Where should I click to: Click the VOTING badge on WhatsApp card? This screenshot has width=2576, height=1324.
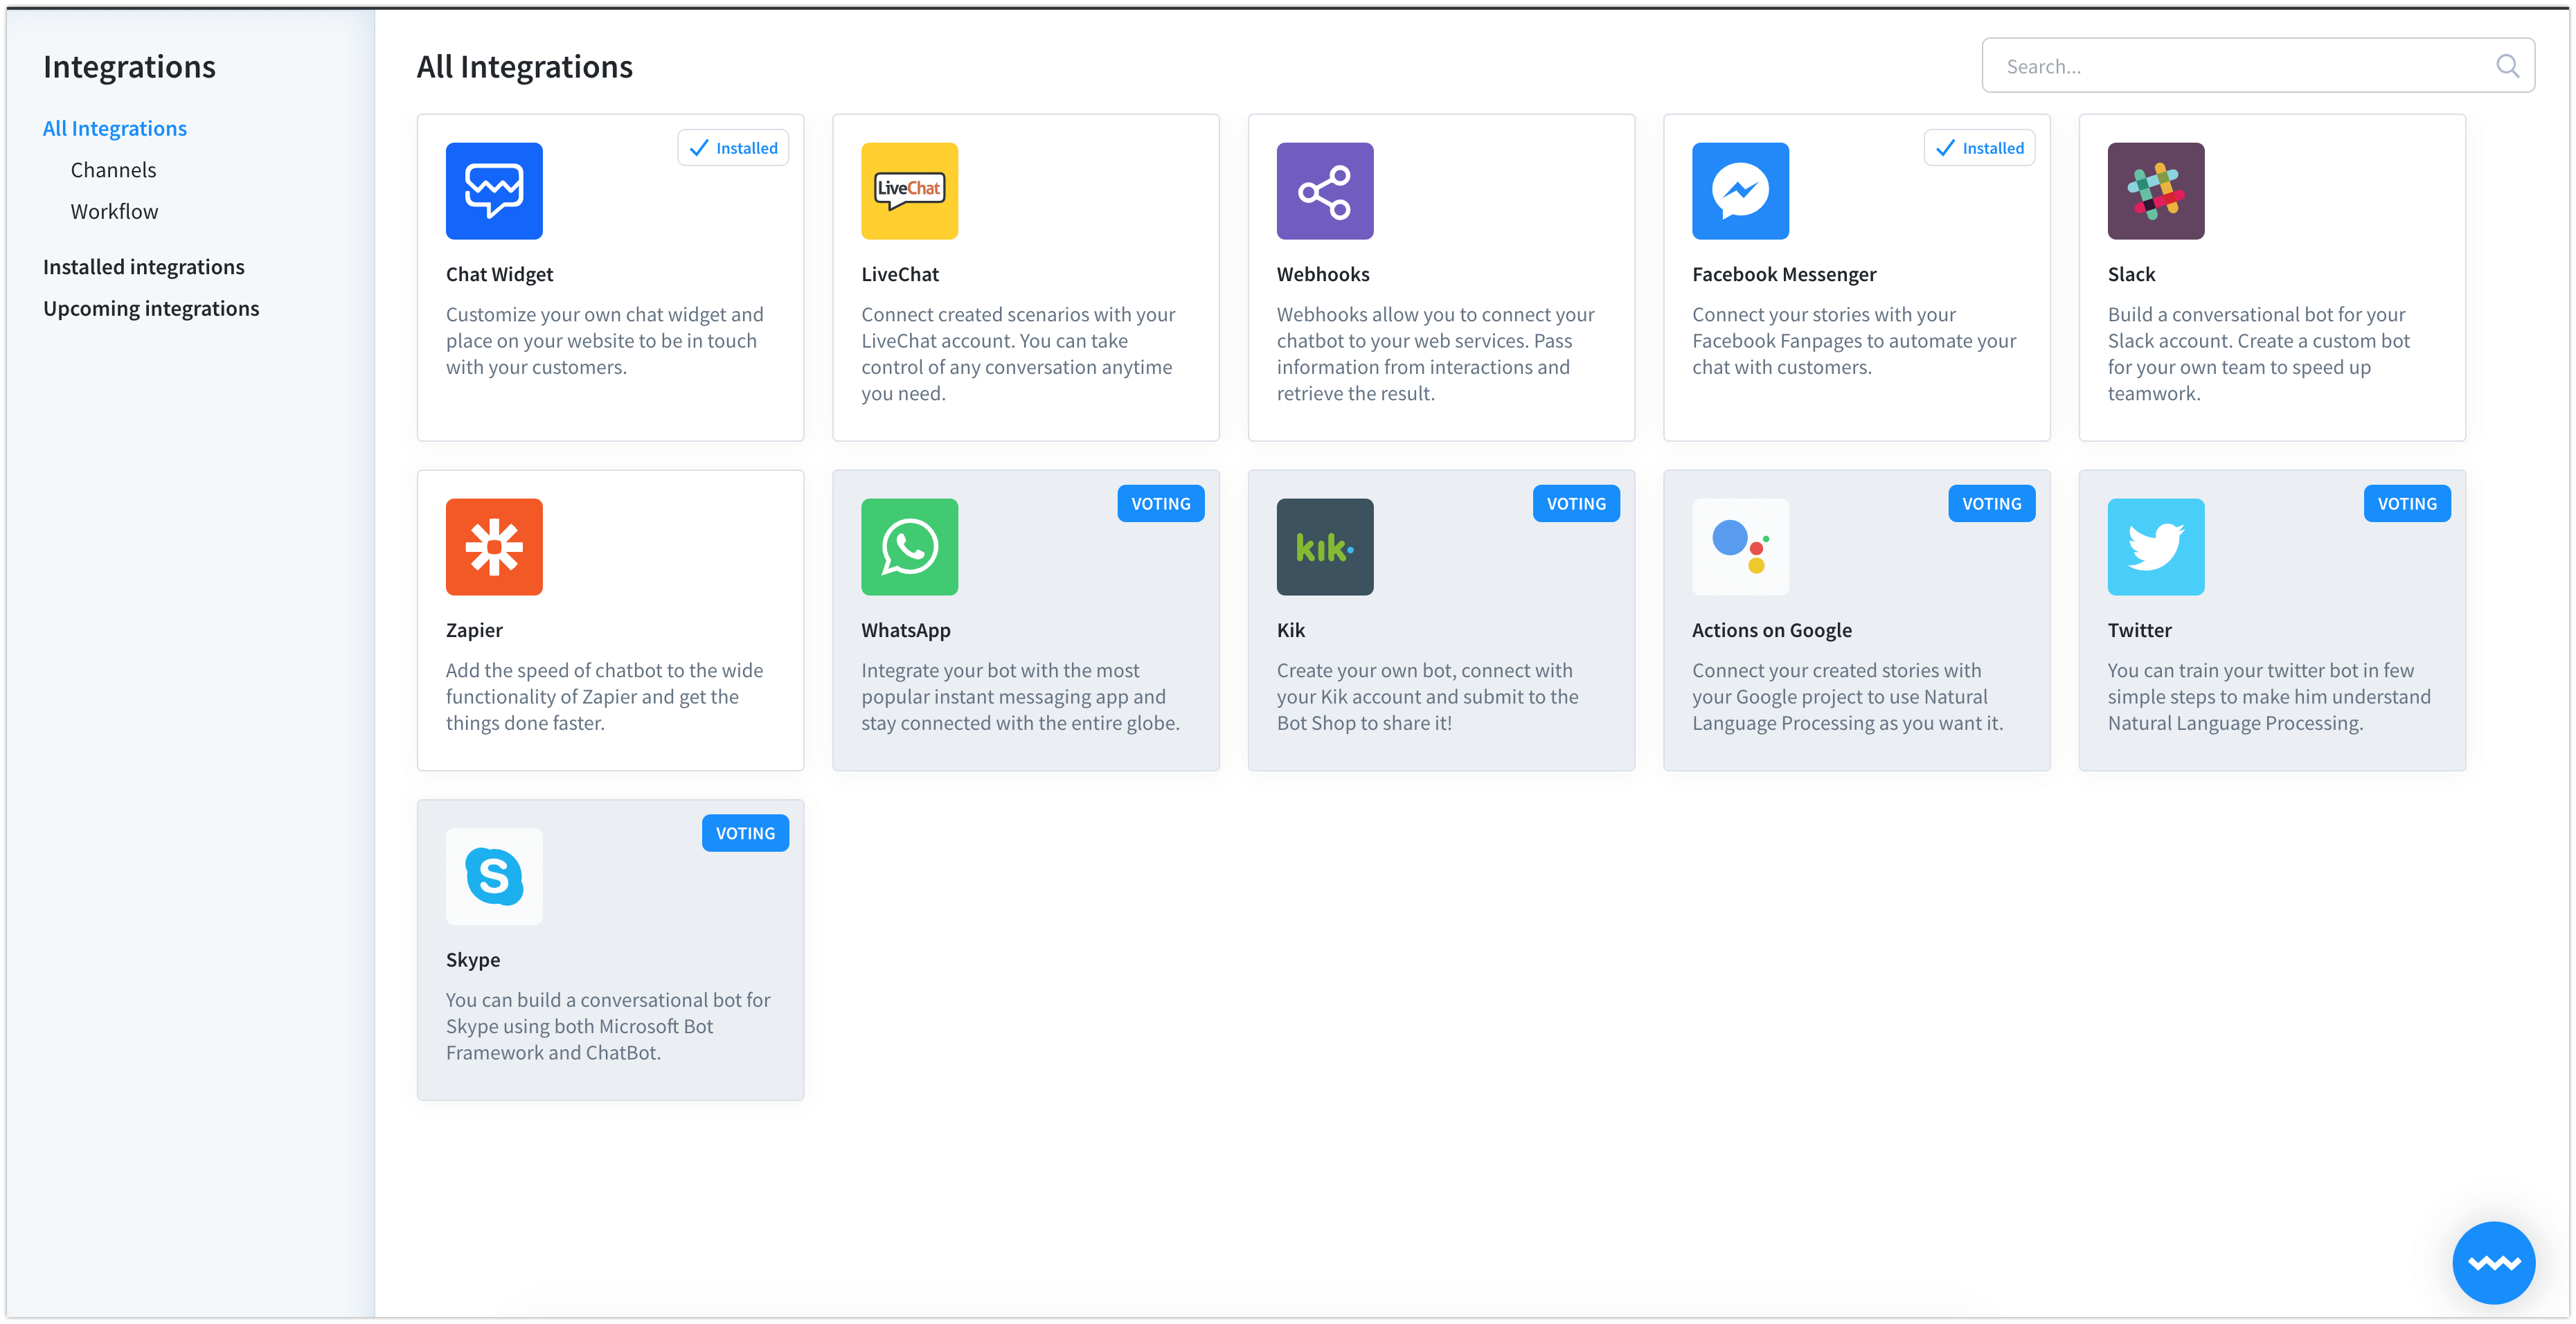point(1160,504)
